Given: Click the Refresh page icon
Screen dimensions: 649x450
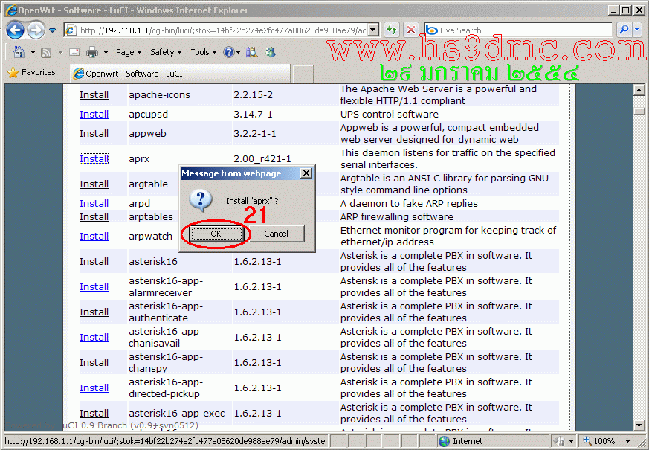Looking at the screenshot, I should tap(391, 30).
